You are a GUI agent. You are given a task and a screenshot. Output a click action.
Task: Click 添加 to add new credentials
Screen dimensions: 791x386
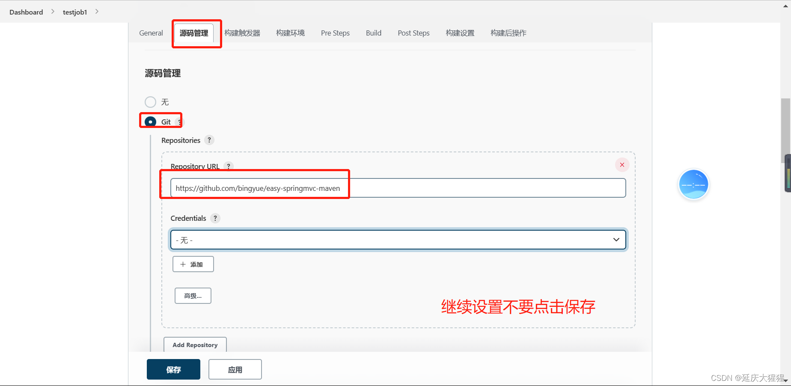click(193, 264)
